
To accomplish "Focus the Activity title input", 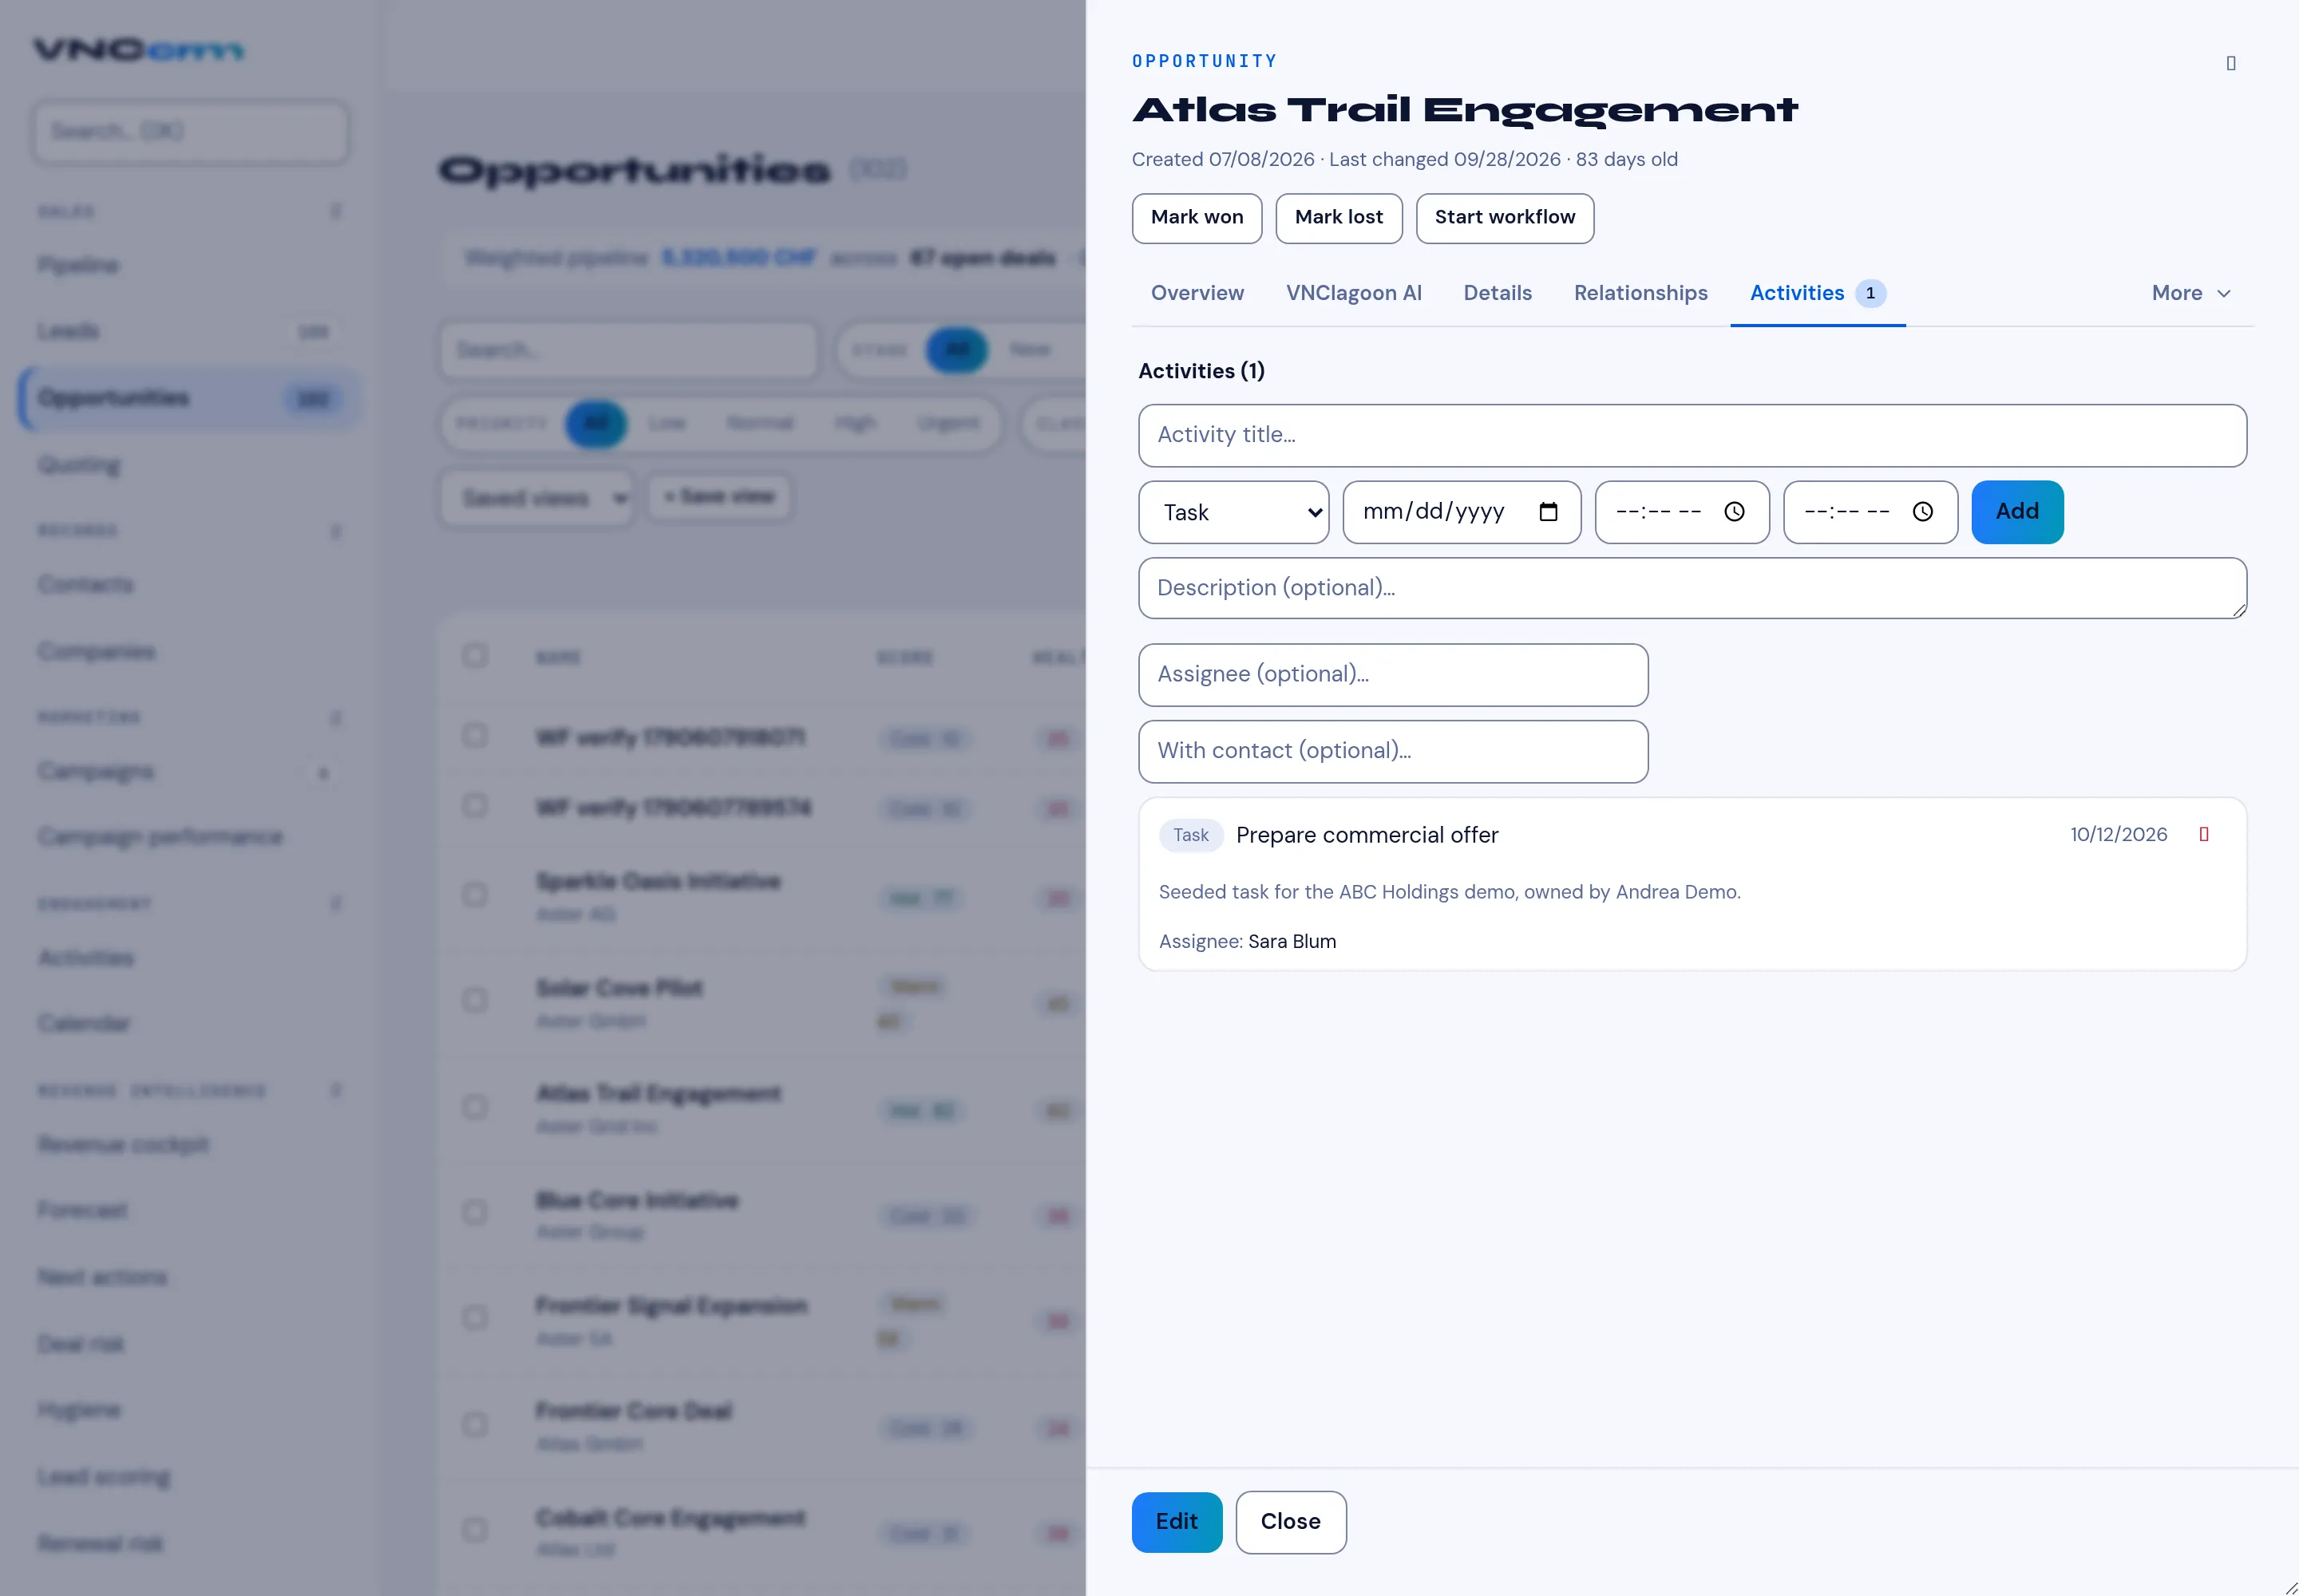I will [x=1692, y=435].
